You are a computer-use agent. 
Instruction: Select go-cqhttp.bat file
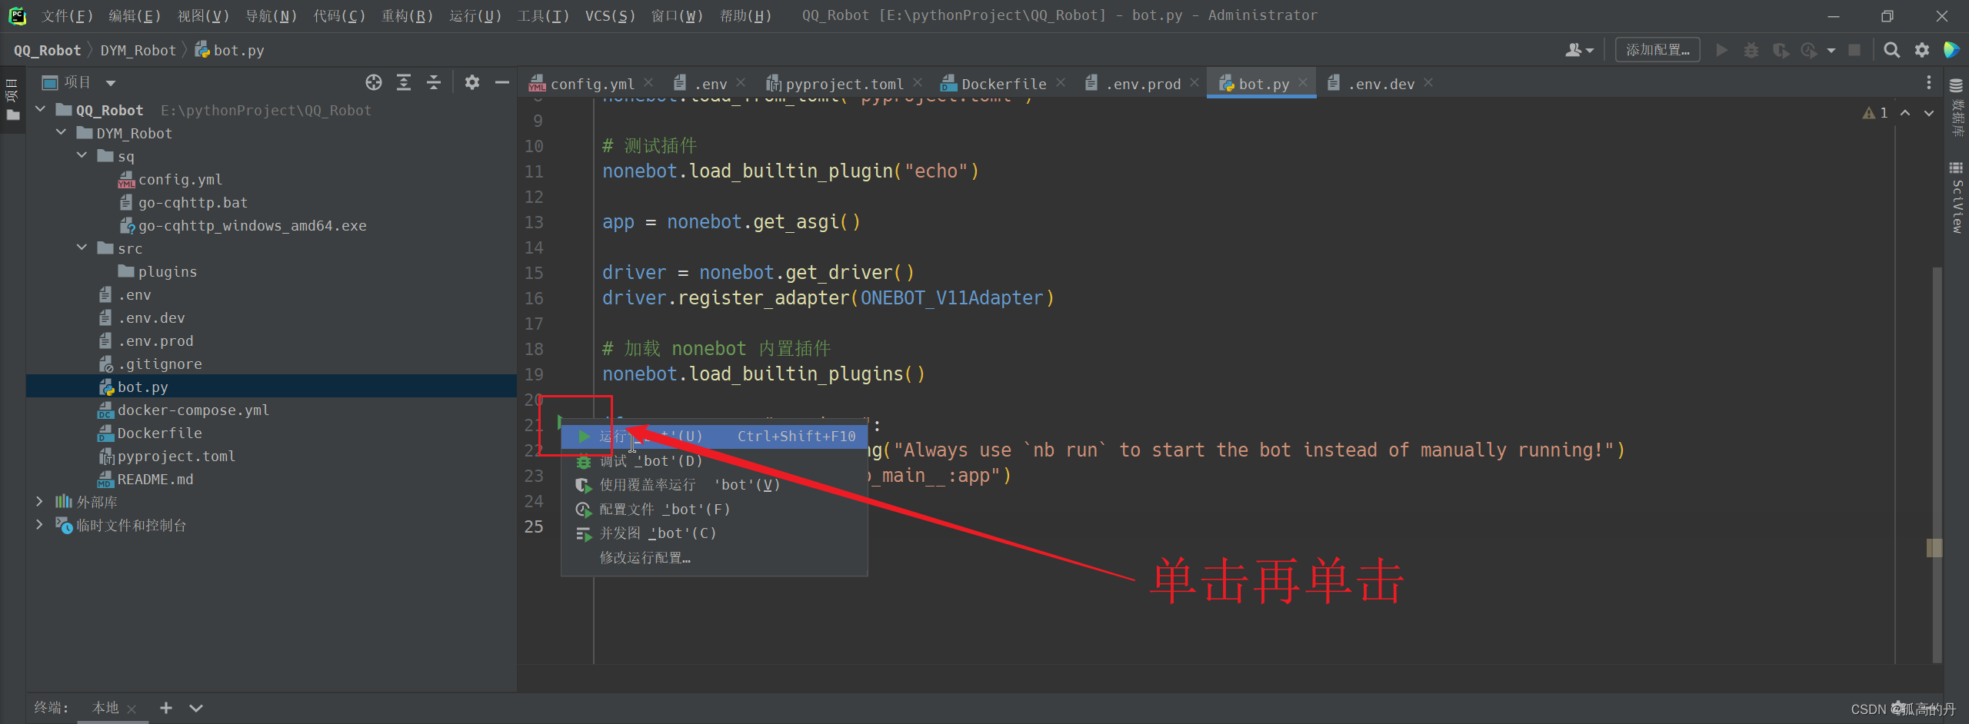[193, 202]
